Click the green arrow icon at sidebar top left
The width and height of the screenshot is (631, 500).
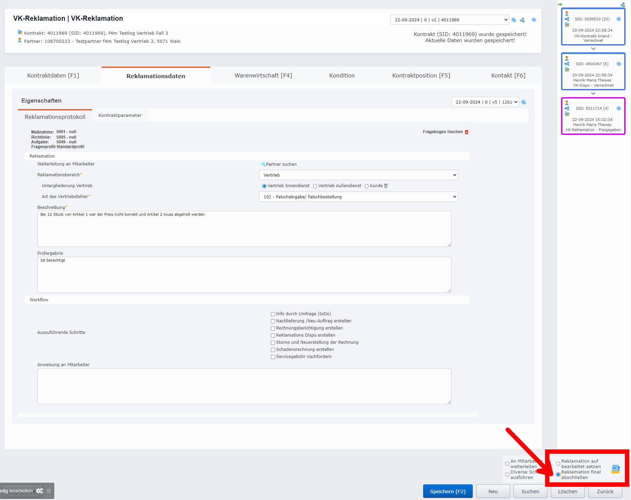tap(561, 4)
